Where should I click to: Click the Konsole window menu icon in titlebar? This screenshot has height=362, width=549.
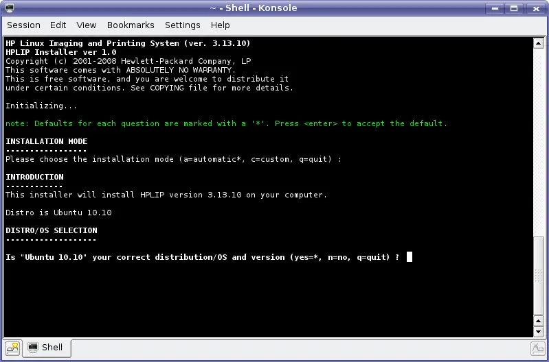[10, 8]
